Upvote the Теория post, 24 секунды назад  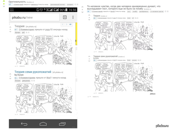pos(89,15)
